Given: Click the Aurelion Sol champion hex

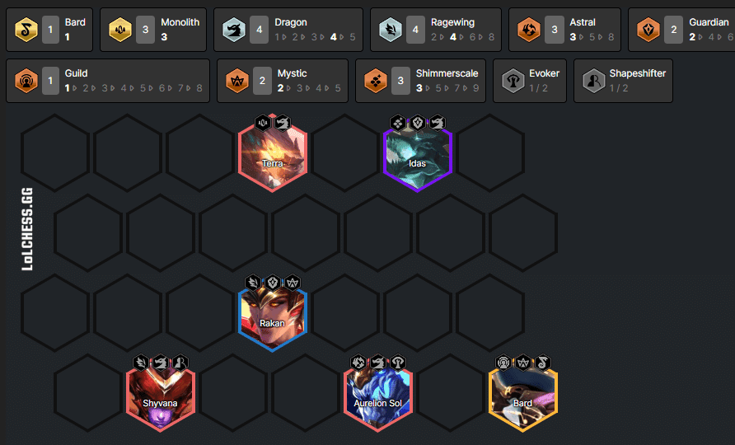Looking at the screenshot, I should coord(378,396).
